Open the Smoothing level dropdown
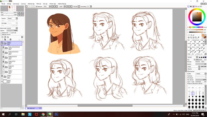Viewport: 207px width, 117px height. pos(91,6)
